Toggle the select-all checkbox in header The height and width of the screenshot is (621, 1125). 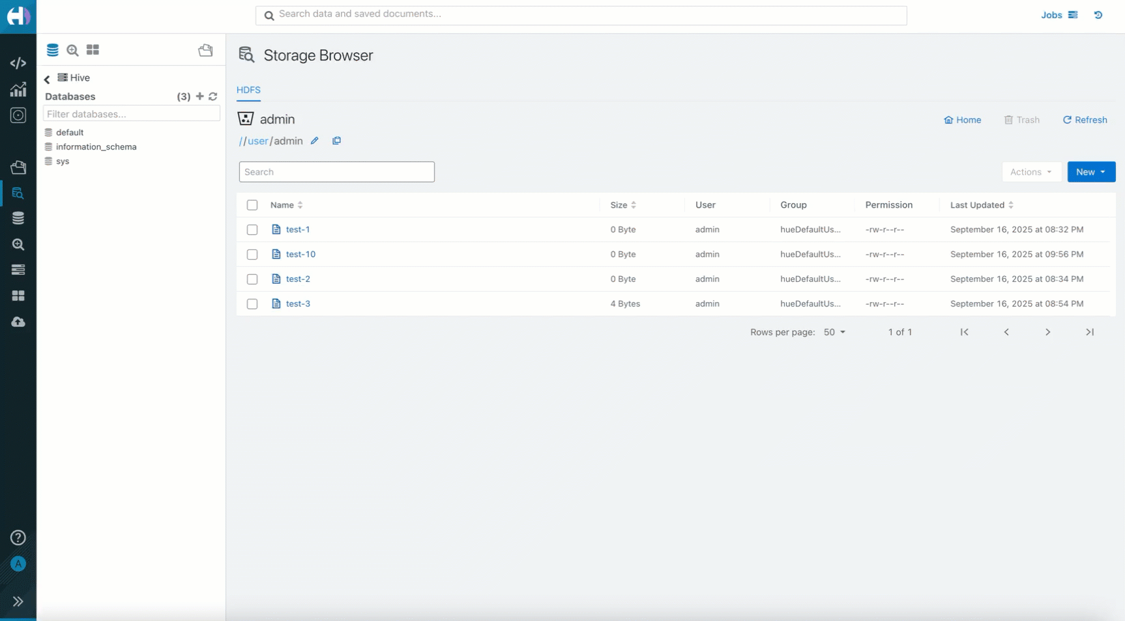click(x=252, y=205)
